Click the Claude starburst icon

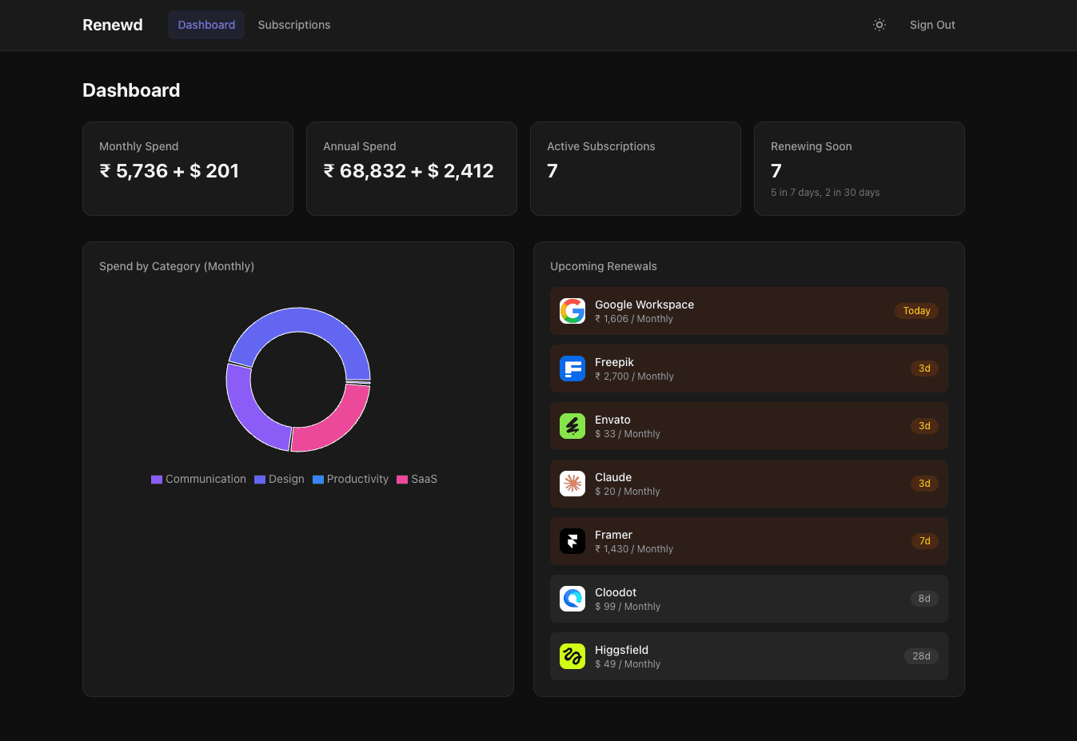coord(572,484)
